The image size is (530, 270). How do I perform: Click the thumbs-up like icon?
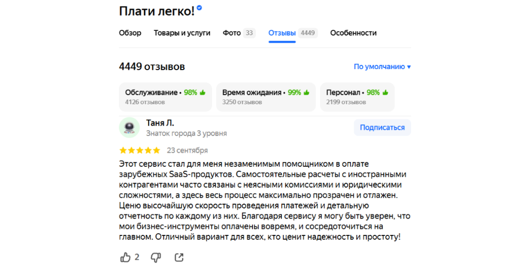click(x=125, y=257)
